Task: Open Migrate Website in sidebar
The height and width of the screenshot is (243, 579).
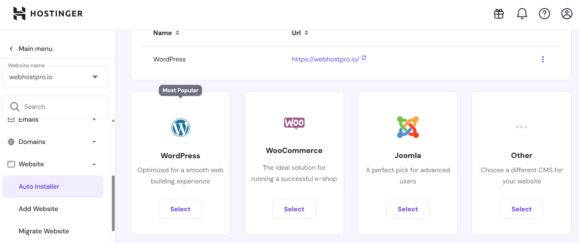Action: coord(44,231)
